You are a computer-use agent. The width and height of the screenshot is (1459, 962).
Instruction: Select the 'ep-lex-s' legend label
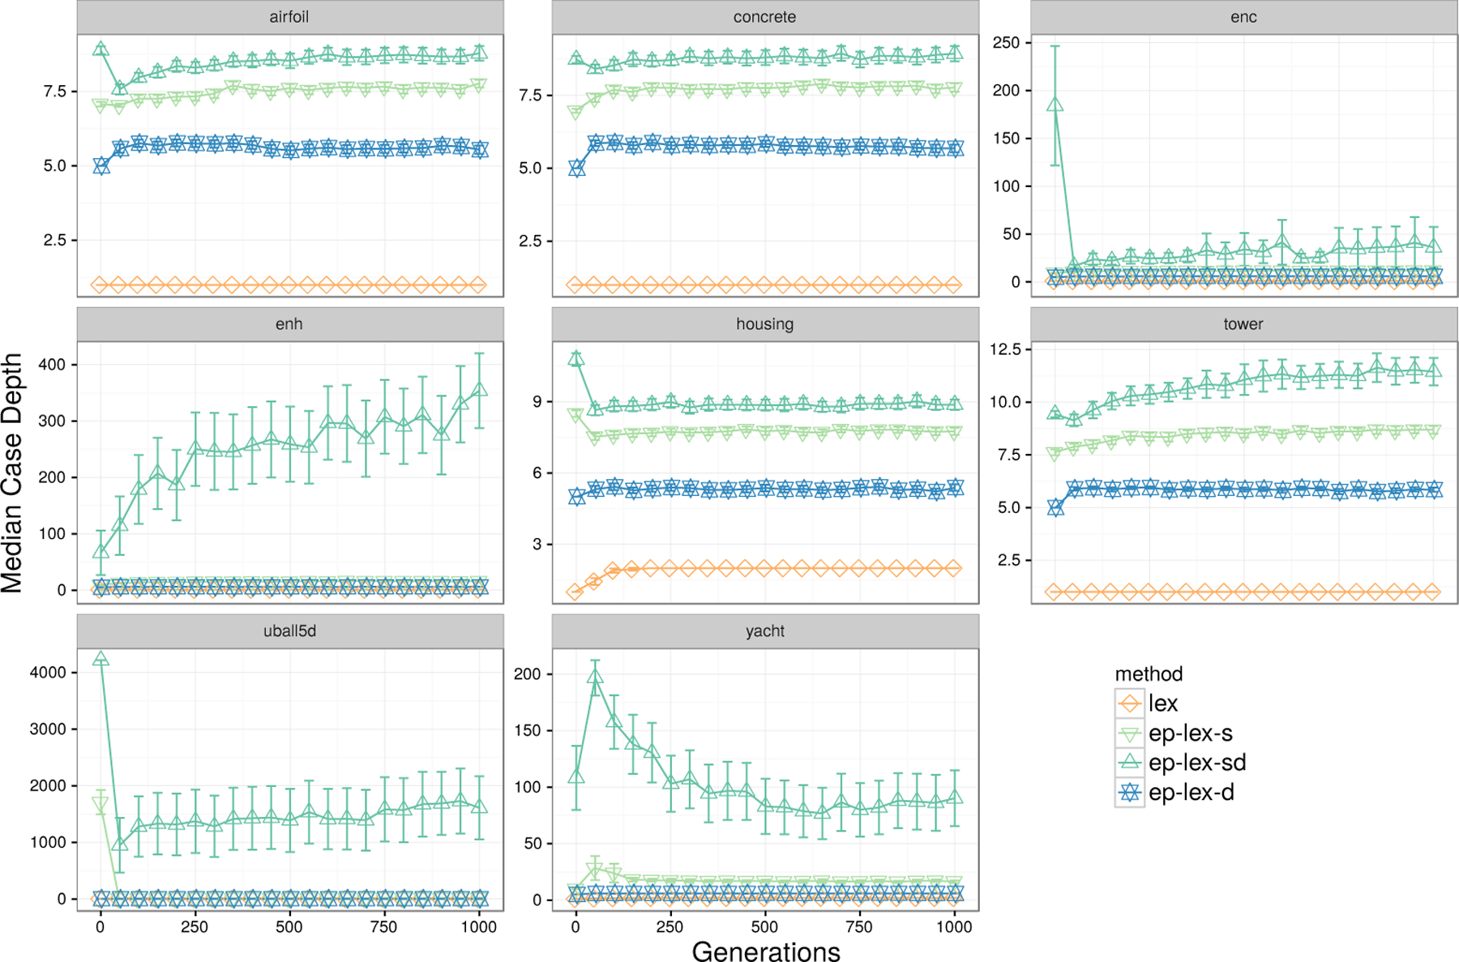click(x=1191, y=733)
